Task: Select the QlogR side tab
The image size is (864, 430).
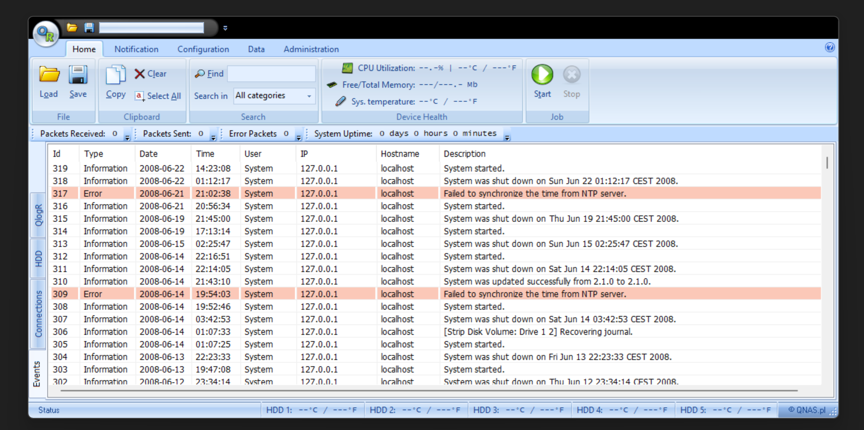Action: click(38, 215)
